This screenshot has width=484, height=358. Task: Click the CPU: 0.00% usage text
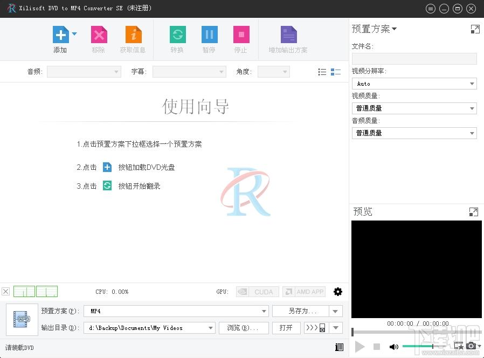tap(112, 292)
